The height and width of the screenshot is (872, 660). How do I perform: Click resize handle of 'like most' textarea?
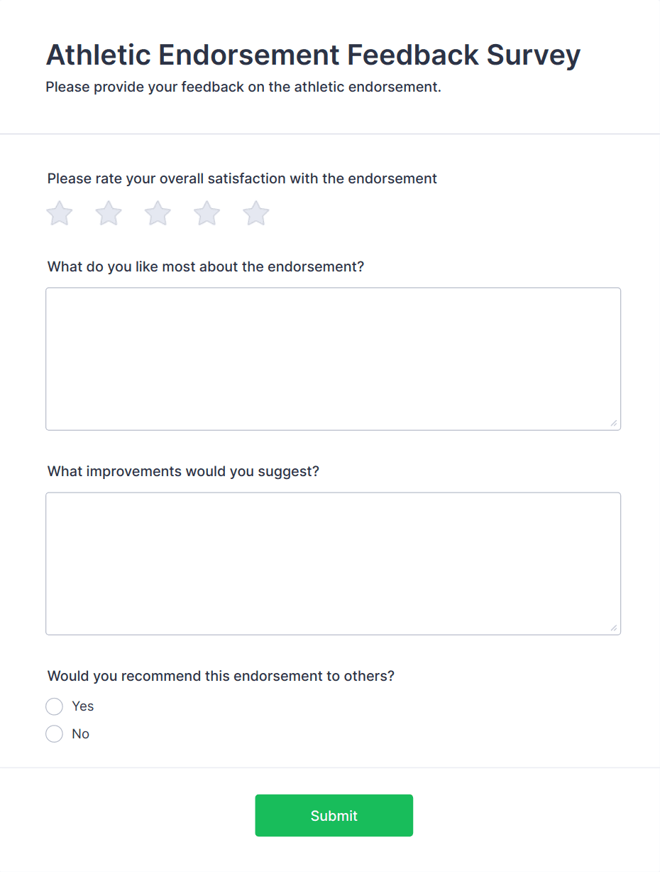[613, 423]
